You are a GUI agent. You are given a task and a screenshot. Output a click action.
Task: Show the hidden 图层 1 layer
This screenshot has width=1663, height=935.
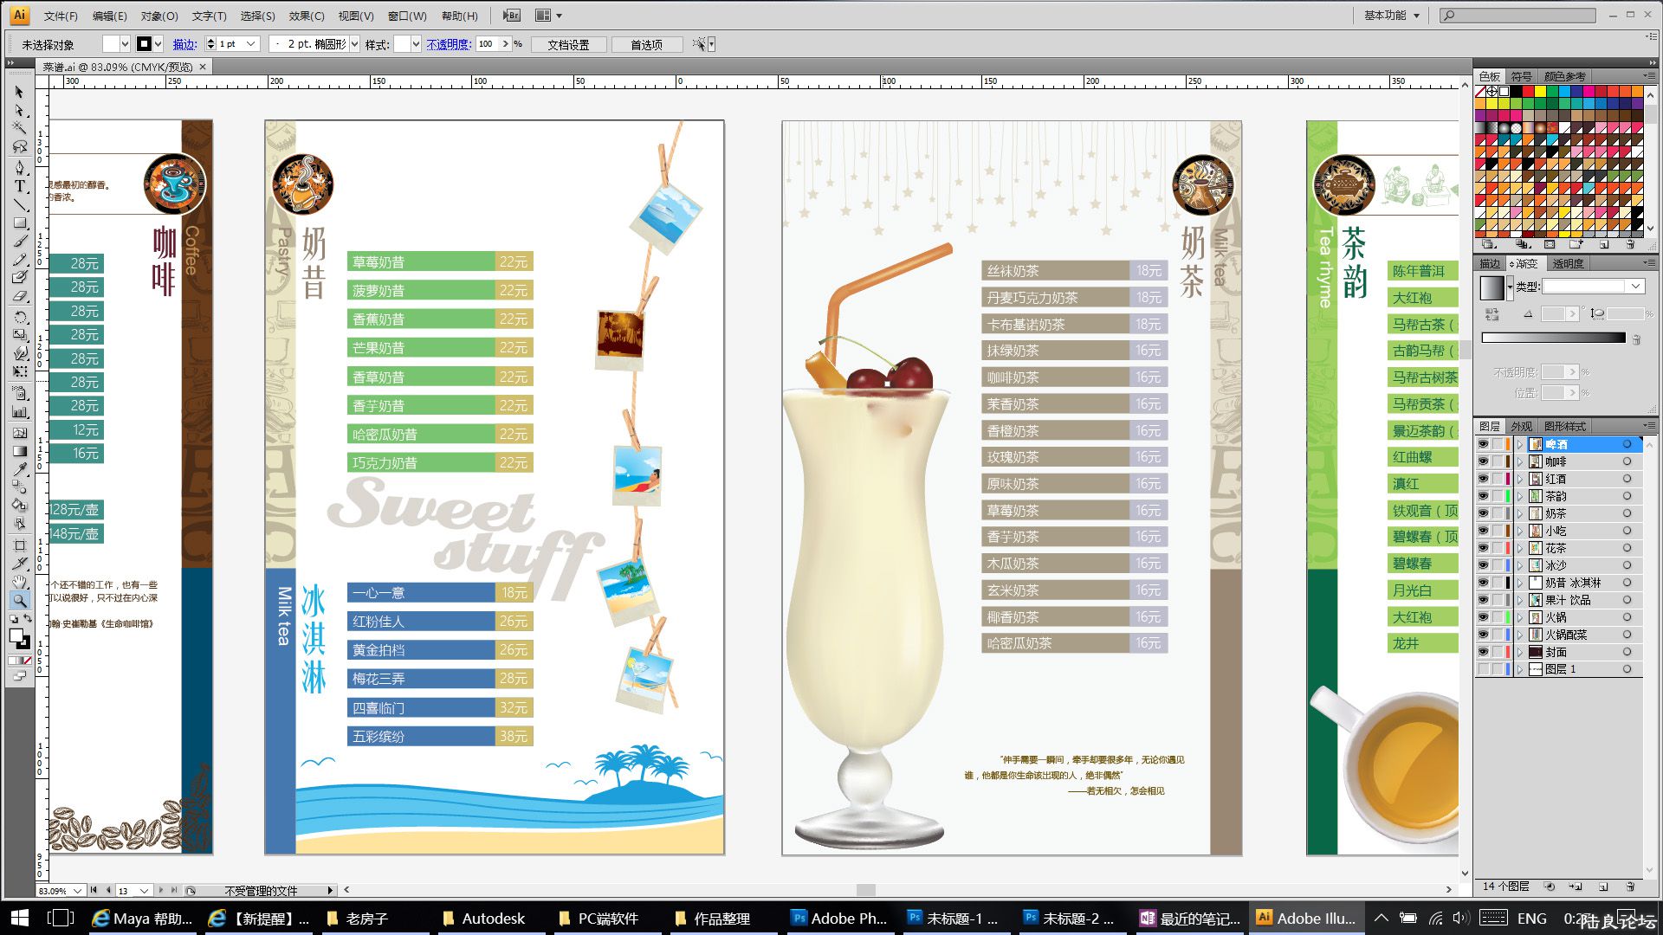[1483, 669]
